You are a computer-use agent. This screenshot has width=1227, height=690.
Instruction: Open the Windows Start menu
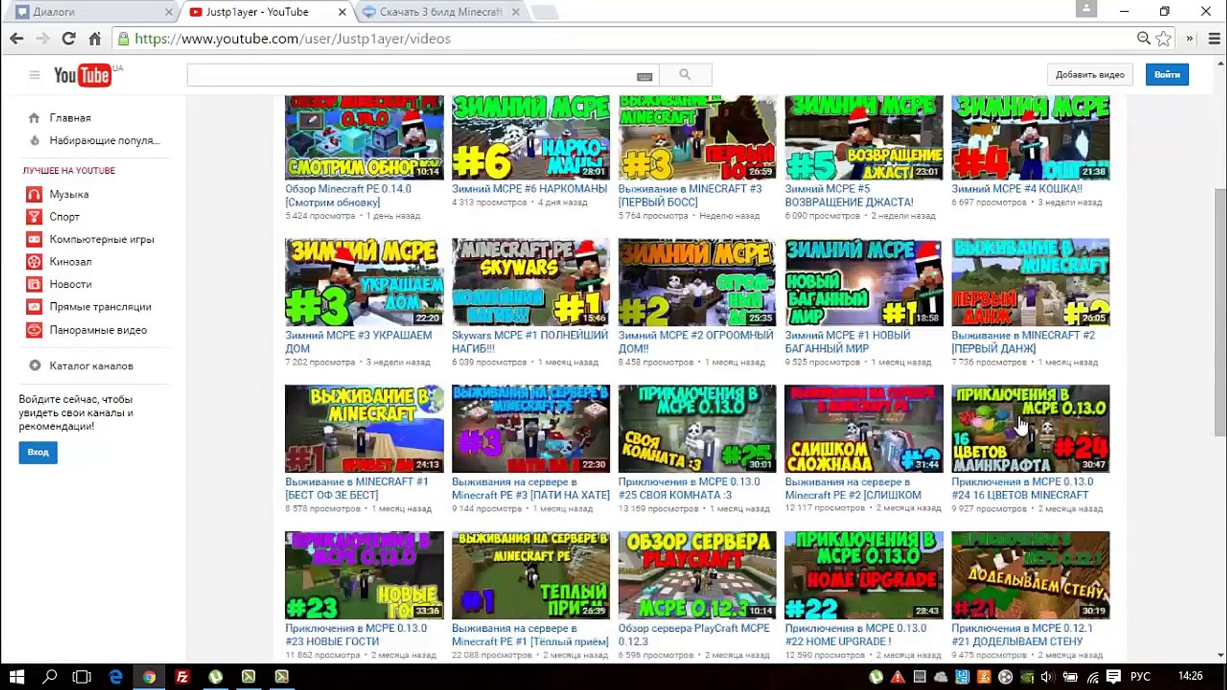pyautogui.click(x=17, y=677)
